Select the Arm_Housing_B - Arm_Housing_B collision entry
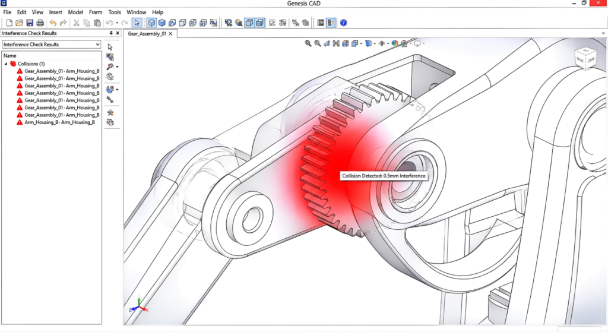The height and width of the screenshot is (332, 608). coord(59,122)
